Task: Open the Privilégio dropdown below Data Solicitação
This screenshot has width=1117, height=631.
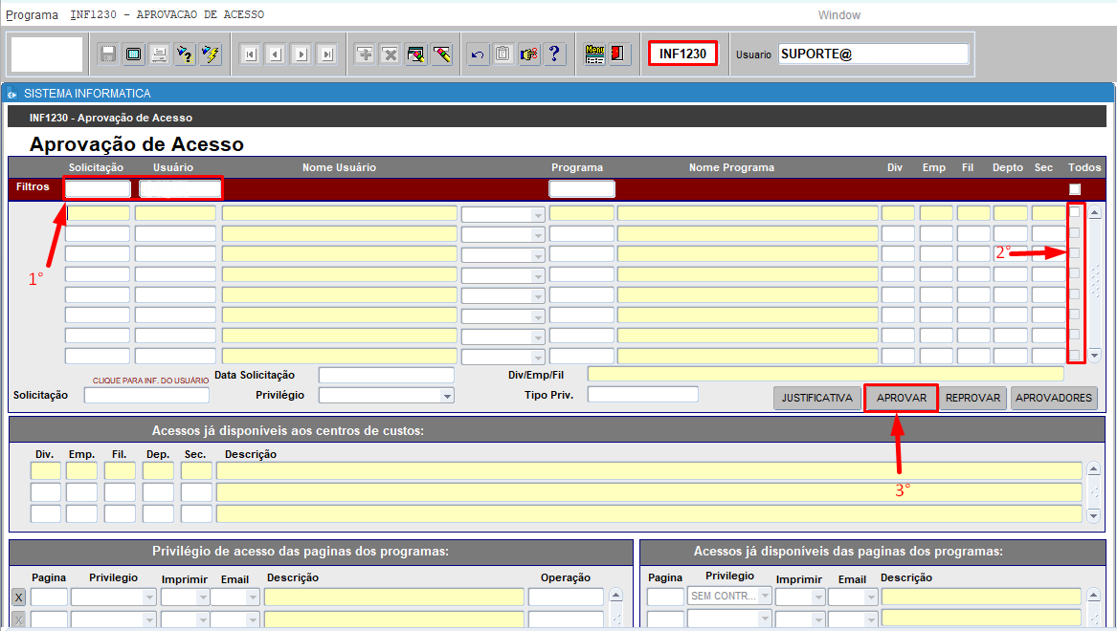Action: tap(447, 396)
